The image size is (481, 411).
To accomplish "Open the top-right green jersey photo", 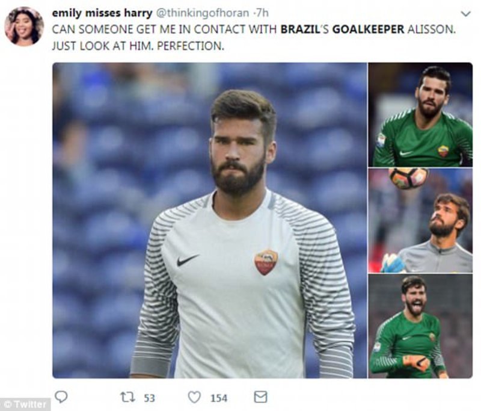I will pyautogui.click(x=420, y=115).
